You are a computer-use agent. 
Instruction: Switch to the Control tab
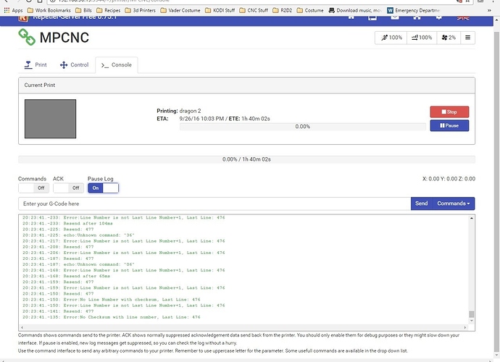(75, 64)
